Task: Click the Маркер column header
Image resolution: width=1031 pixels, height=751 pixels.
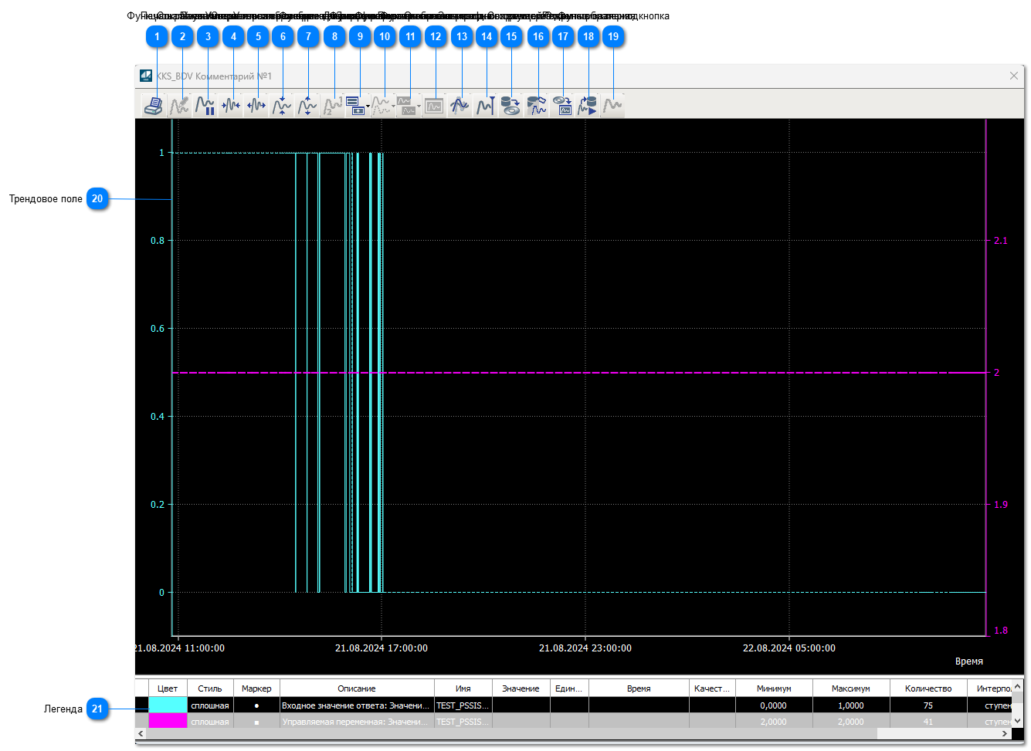Action: (256, 688)
